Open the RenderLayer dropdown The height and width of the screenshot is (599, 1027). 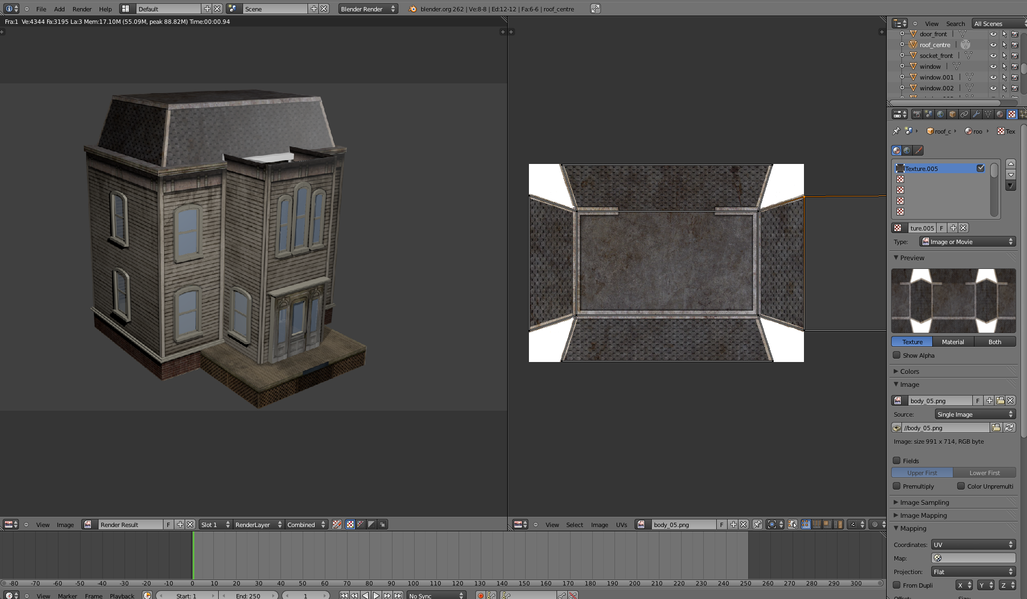pos(258,524)
